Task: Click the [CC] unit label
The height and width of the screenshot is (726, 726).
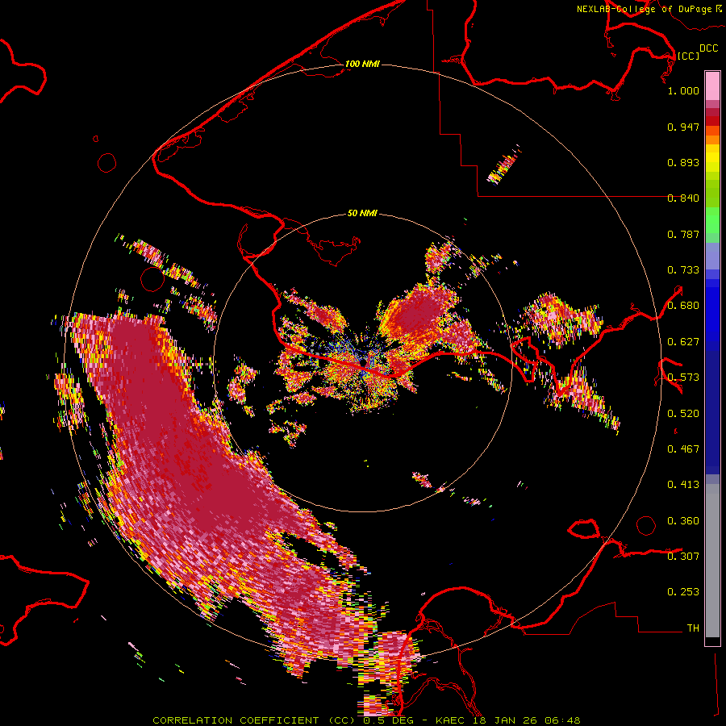Action: click(688, 56)
